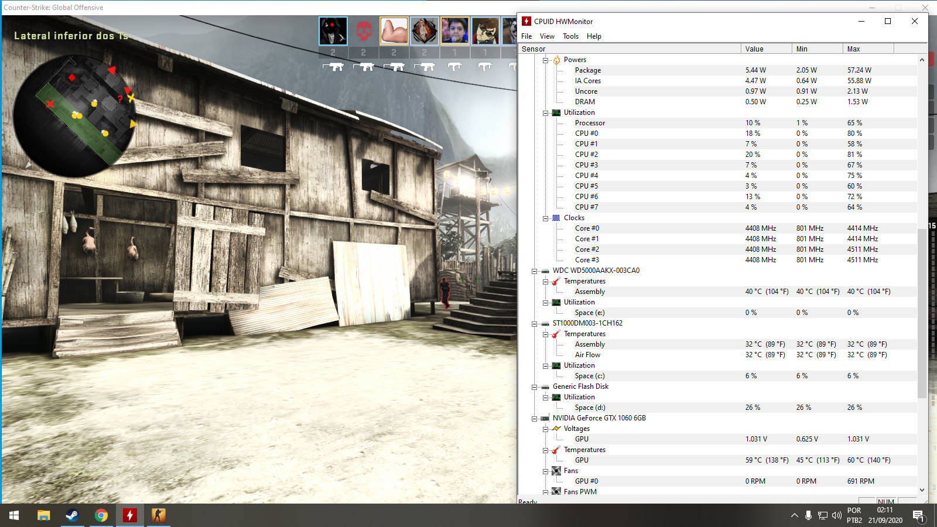Collapse the WDC WD5000AAKX-003CA0 drive node
The width and height of the screenshot is (937, 527).
click(x=534, y=271)
